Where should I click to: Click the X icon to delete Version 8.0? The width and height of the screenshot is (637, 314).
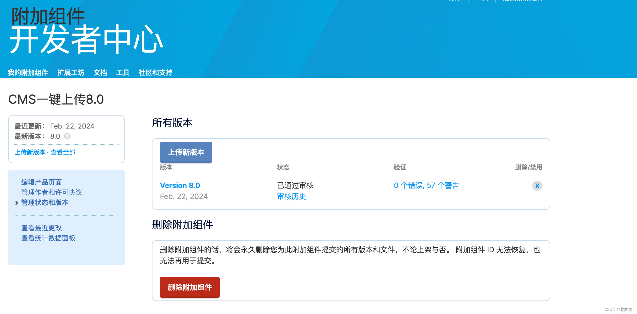click(x=537, y=186)
